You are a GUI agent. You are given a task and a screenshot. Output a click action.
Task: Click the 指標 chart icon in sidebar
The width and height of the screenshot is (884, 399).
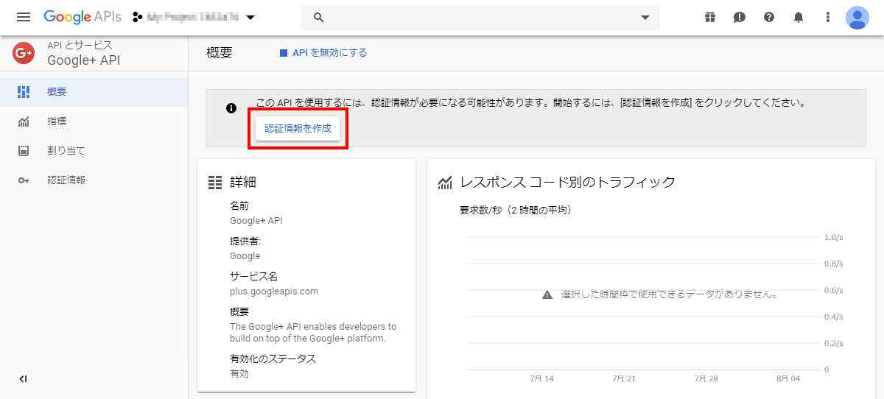[24, 121]
